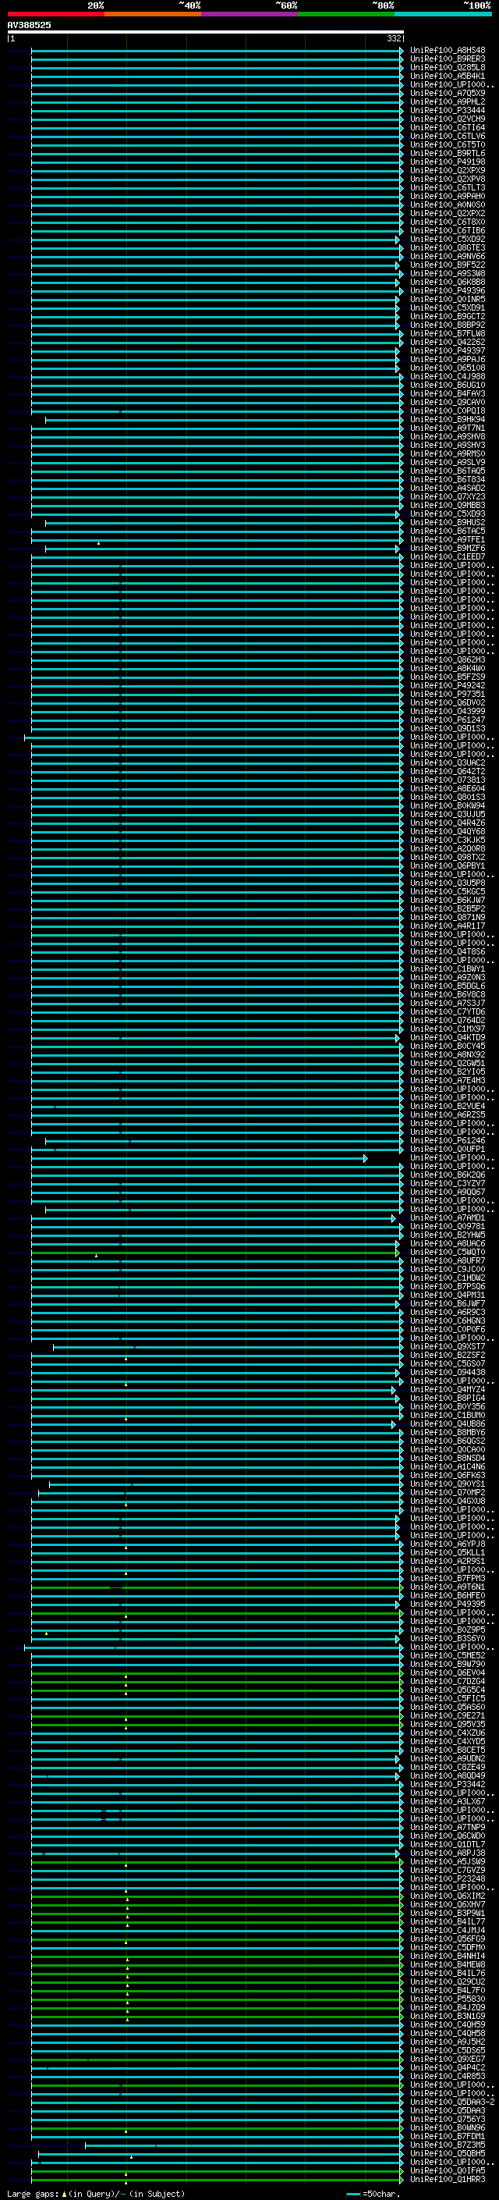Select label UniRef100_Q6EV04
Screen dimensions: 499x2200
tap(448, 1673)
